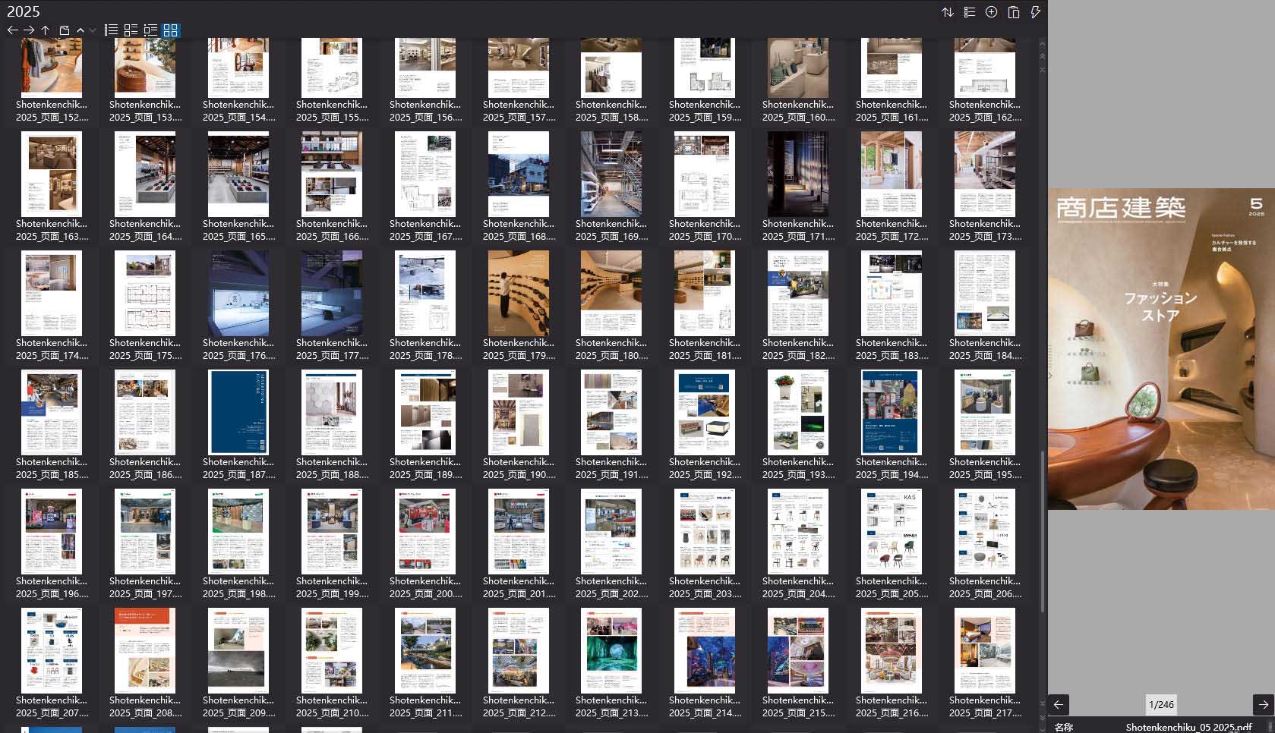
Task: Select the Shotenkenchiku 2025 页面_163 thumbnail
Action: pyautogui.click(x=52, y=174)
